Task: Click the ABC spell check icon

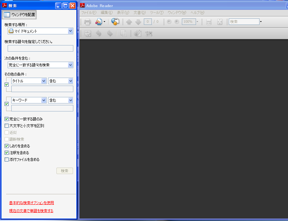Action: (x=88, y=33)
